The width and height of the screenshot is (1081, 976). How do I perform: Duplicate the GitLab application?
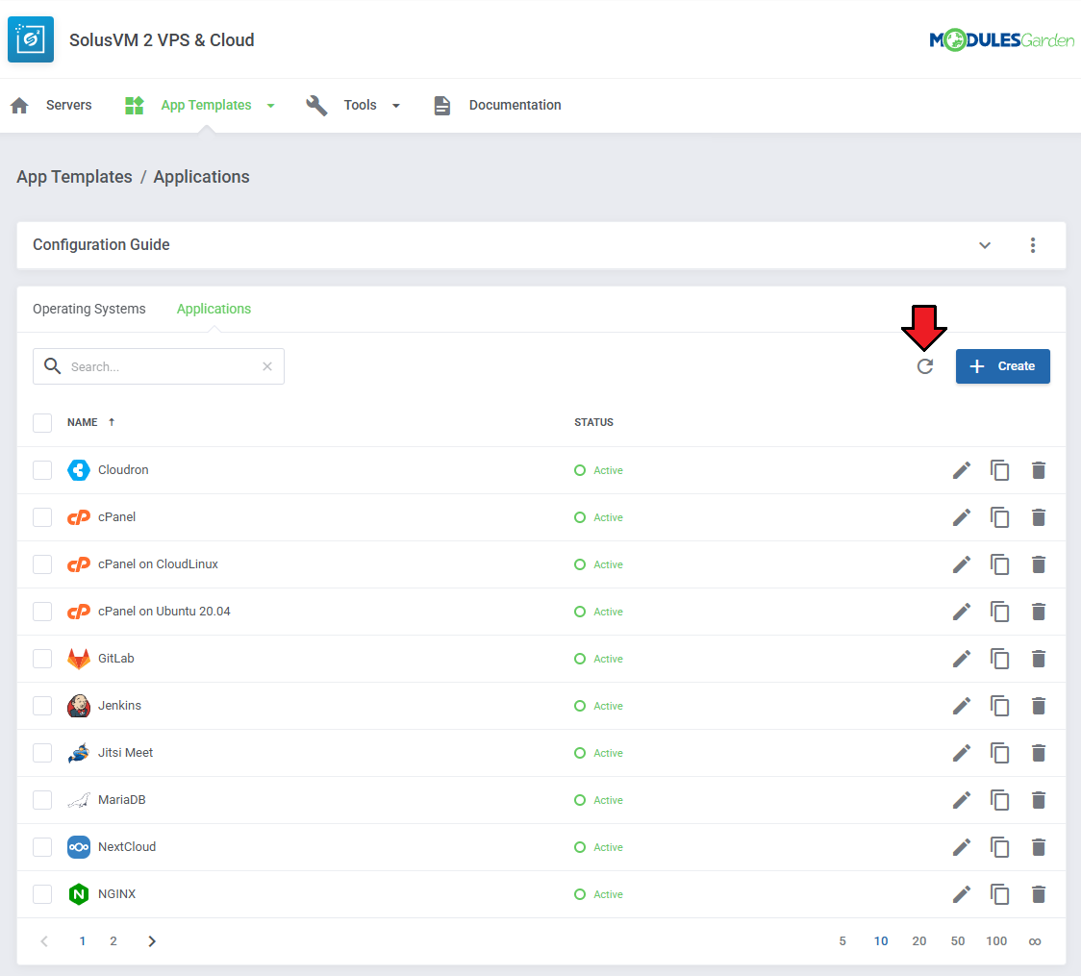coord(999,659)
